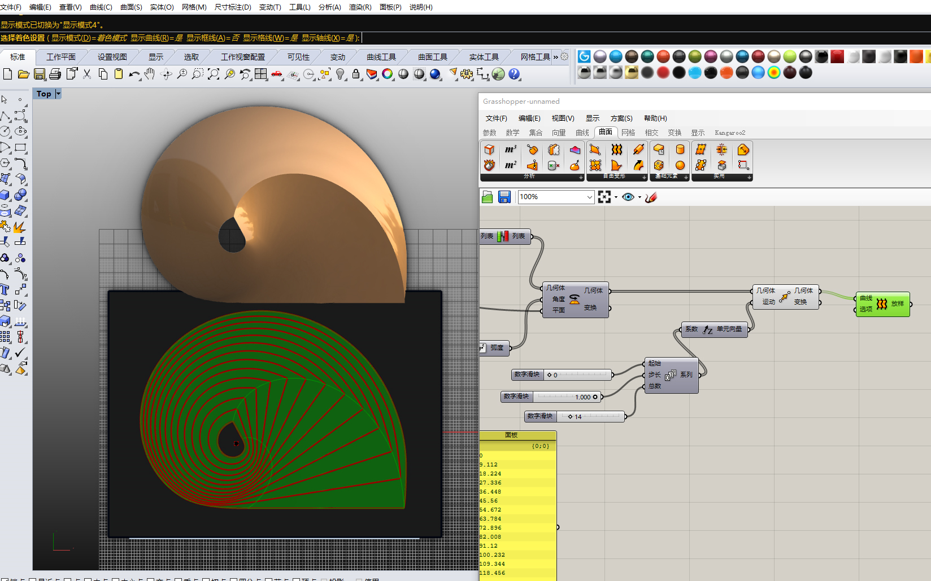This screenshot has width=931, height=581.
Task: Toggle the hide objects lightbulb icon
Action: click(x=340, y=74)
